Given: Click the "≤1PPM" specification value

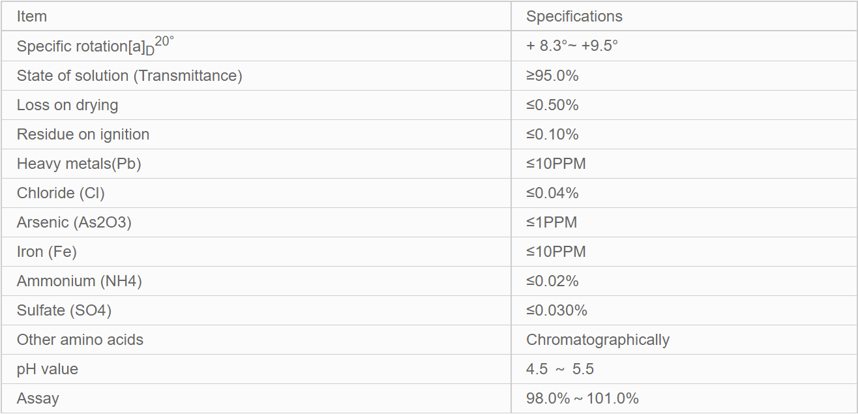Looking at the screenshot, I should pyautogui.click(x=552, y=222).
